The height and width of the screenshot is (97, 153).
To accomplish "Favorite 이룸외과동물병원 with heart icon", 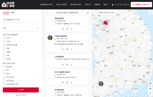I will (x=67, y=49).
